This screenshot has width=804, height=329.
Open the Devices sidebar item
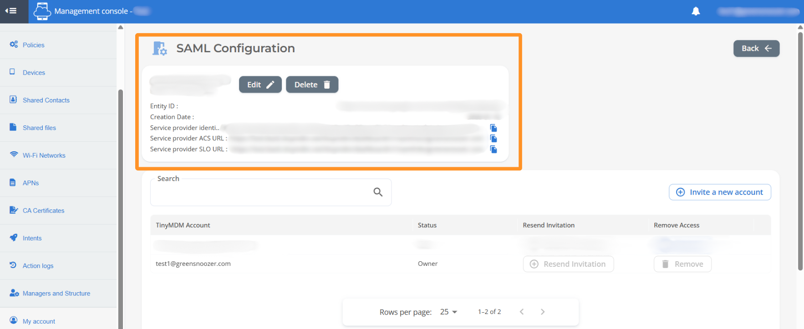coord(34,73)
